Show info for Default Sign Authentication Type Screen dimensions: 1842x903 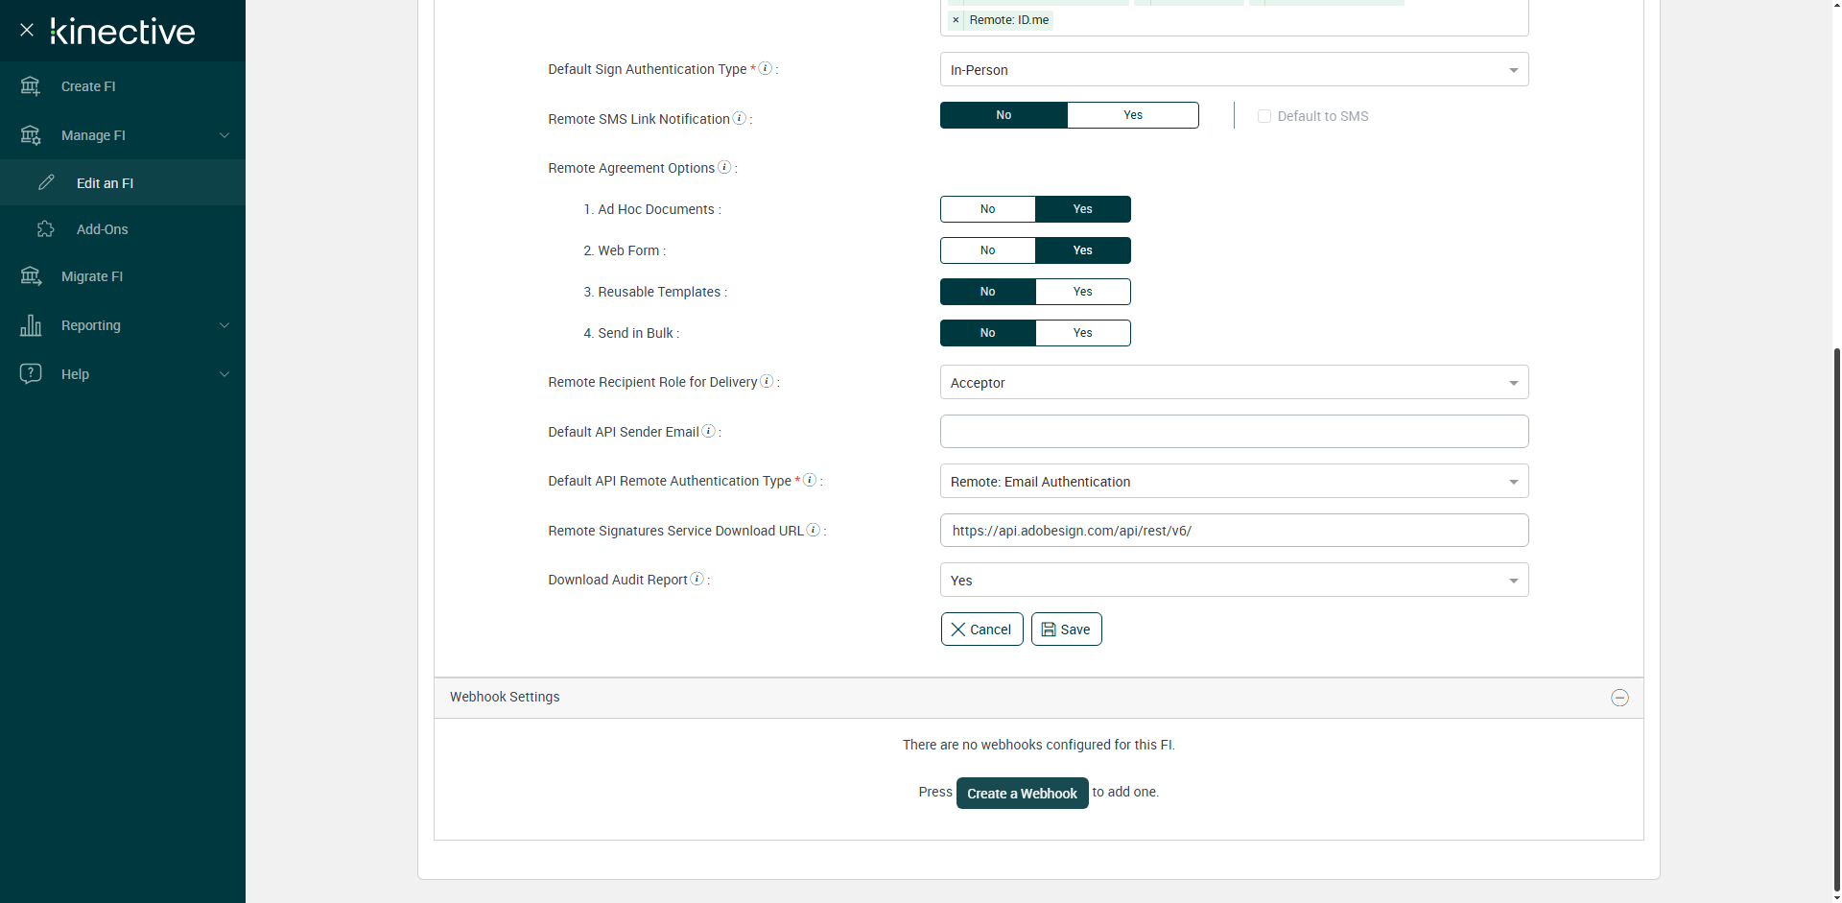click(766, 68)
